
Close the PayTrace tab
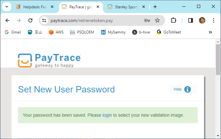coord(98,7)
